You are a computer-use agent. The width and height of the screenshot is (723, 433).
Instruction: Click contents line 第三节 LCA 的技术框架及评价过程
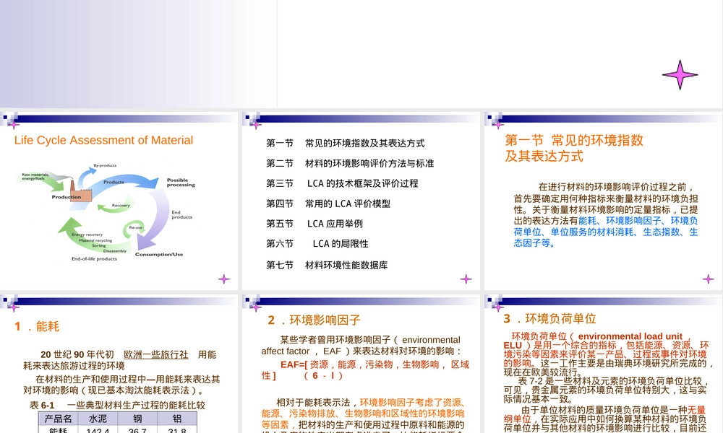tap(342, 183)
